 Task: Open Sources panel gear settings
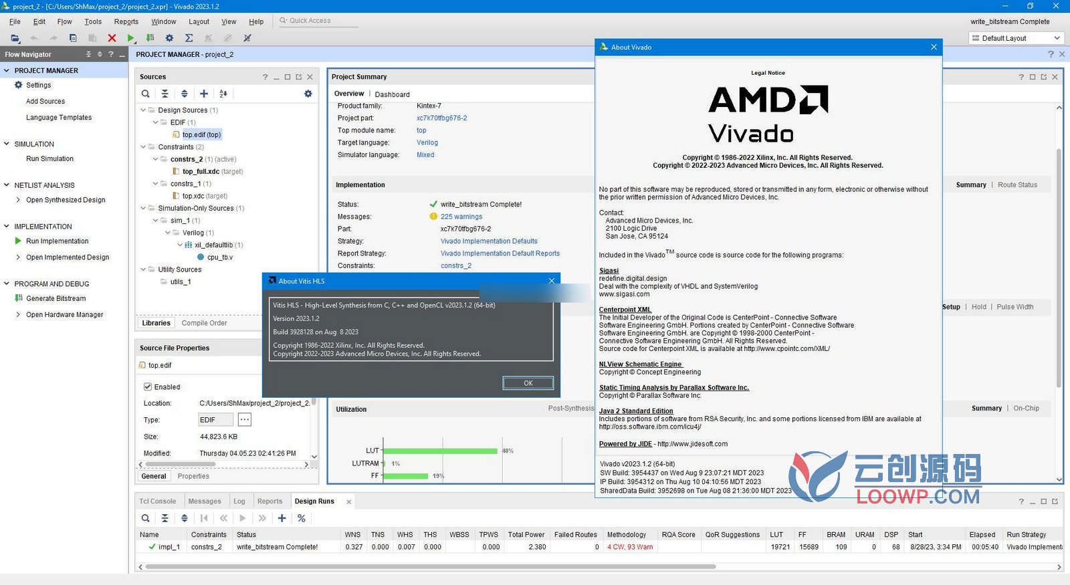point(308,94)
